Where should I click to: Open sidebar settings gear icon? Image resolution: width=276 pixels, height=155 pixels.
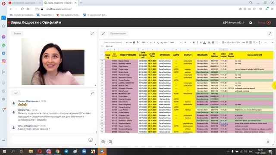pos(3,99)
